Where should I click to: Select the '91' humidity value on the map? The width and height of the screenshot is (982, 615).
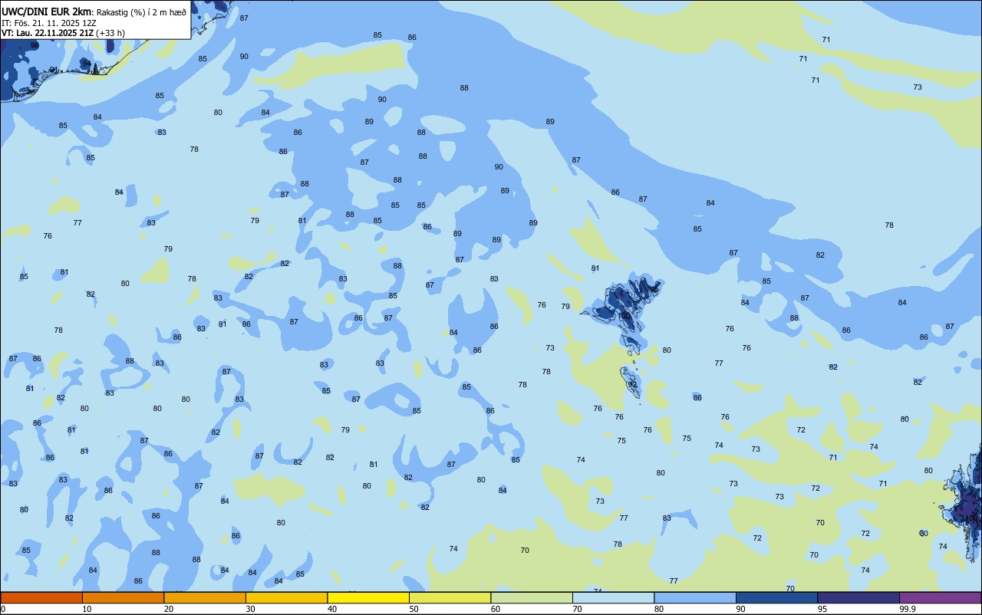point(54,69)
